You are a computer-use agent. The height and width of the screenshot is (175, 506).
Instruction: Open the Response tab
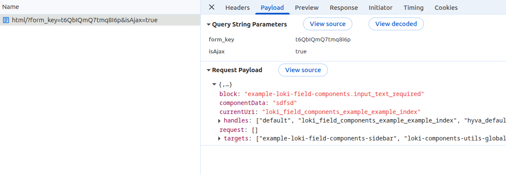(343, 8)
